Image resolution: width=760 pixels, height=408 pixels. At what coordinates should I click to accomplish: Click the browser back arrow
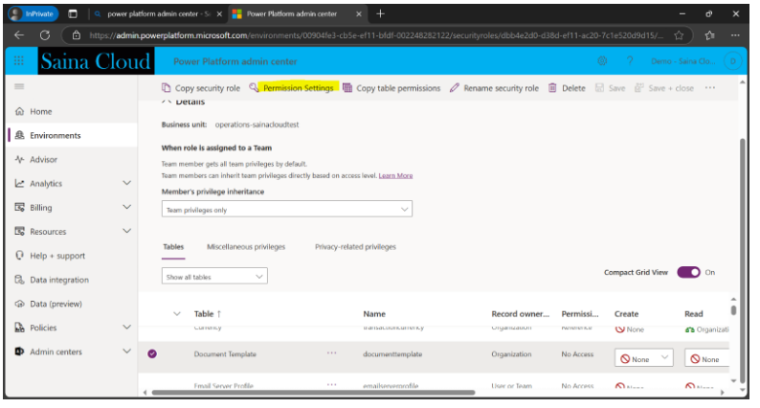point(19,34)
